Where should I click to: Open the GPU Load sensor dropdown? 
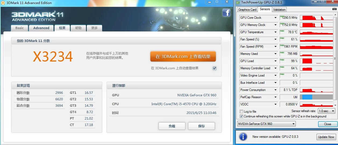(x=275, y=61)
